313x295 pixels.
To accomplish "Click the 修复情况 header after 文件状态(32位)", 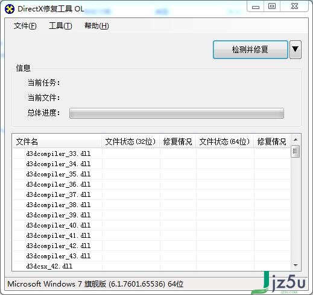I will [x=178, y=141].
